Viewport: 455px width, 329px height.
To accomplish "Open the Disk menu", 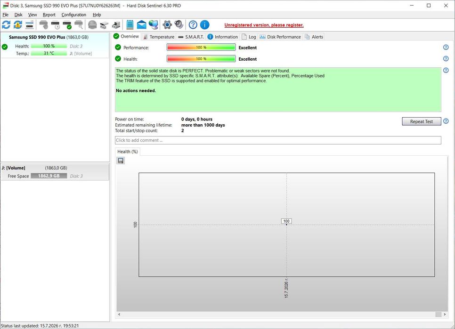I will [x=18, y=15].
